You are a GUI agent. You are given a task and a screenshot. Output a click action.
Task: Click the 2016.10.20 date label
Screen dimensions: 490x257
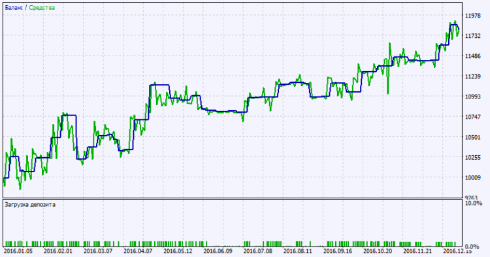(x=378, y=251)
